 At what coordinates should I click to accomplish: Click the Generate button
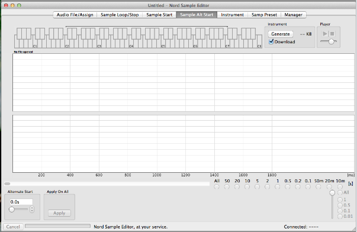281,34
